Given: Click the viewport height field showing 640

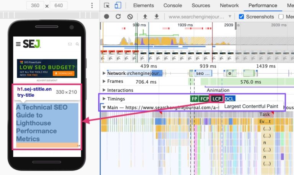Looking at the screenshot, I should pyautogui.click(x=59, y=5).
